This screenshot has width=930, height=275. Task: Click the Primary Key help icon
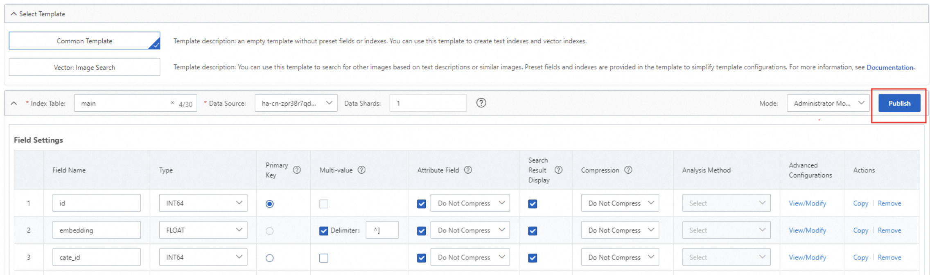tap(297, 170)
